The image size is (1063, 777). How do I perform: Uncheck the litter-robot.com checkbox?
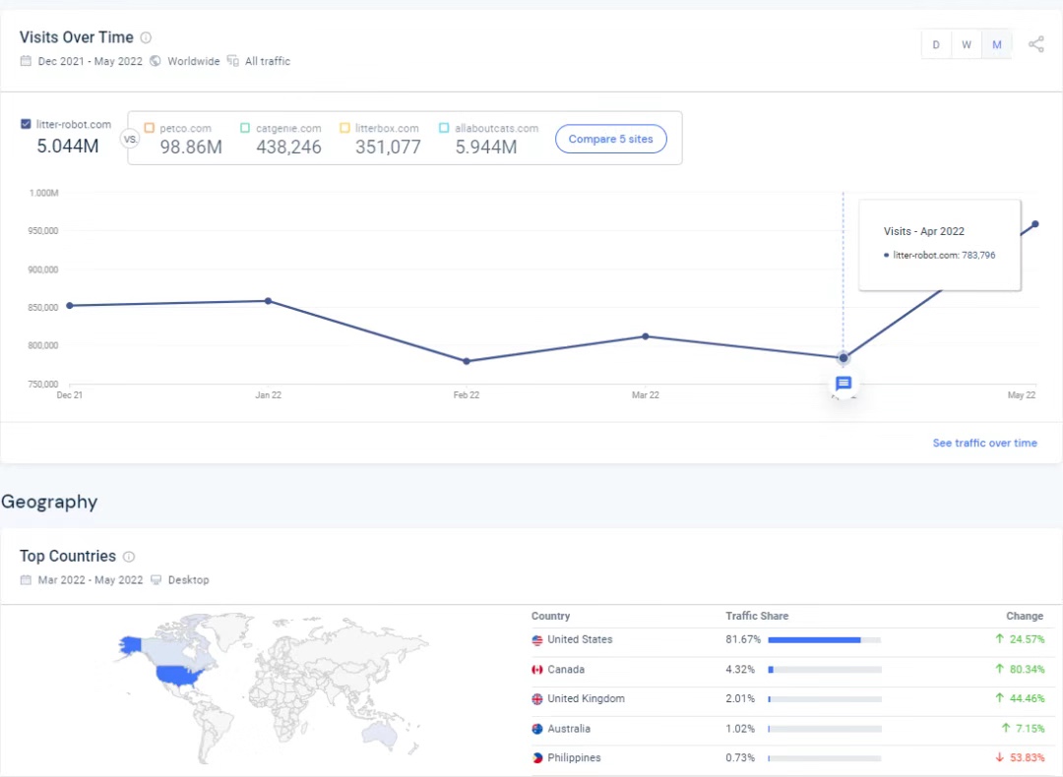26,125
